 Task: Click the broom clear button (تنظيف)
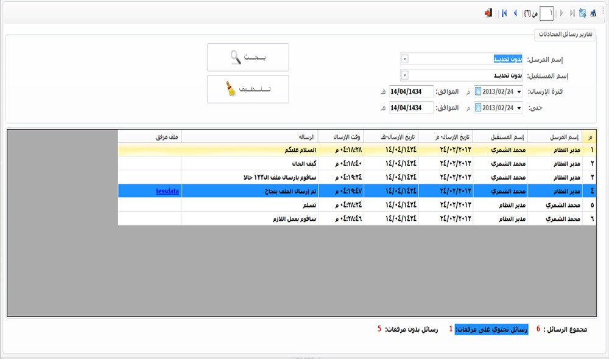[x=248, y=89]
